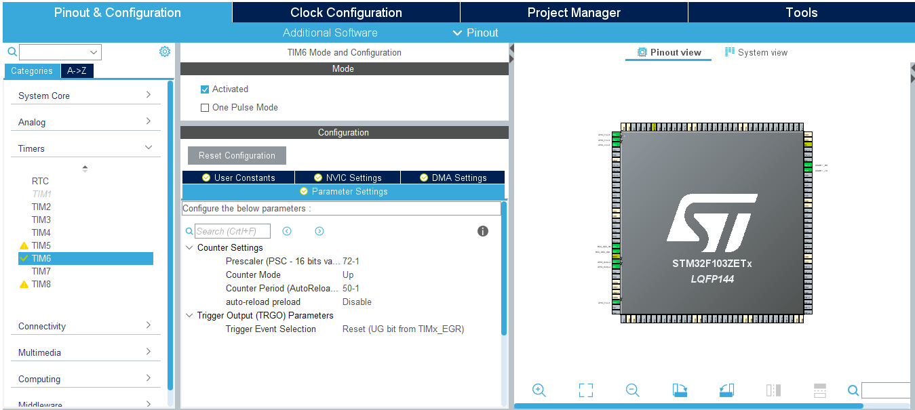Go to previous search result arrow
Viewport: 915px width, 410px height.
[287, 231]
